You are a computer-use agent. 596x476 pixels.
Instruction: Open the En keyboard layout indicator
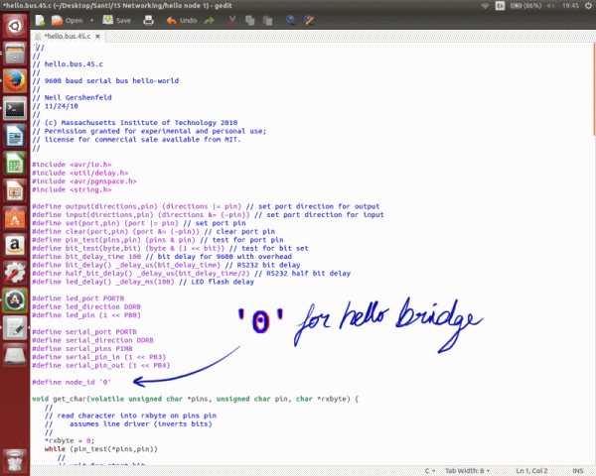click(x=500, y=6)
